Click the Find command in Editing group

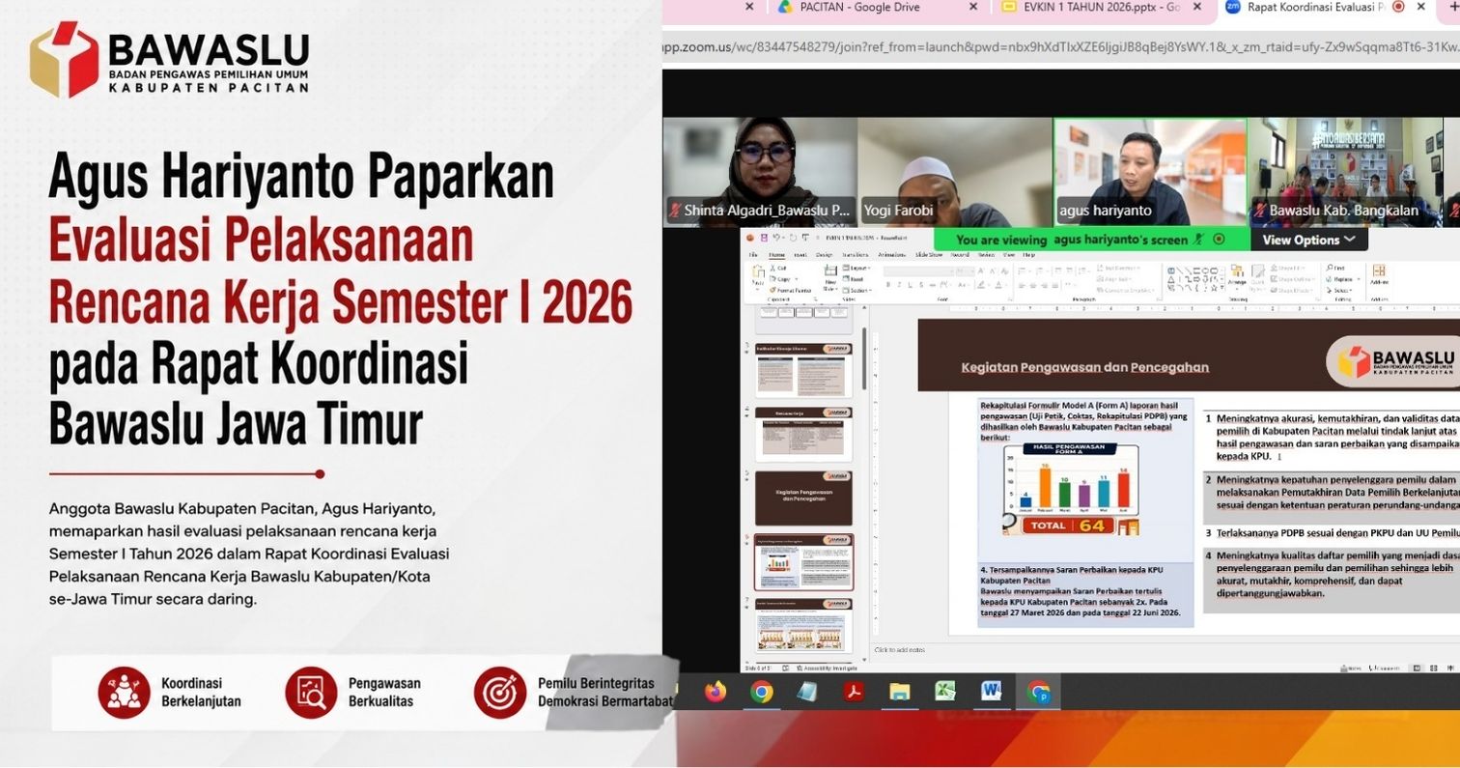click(x=1336, y=268)
